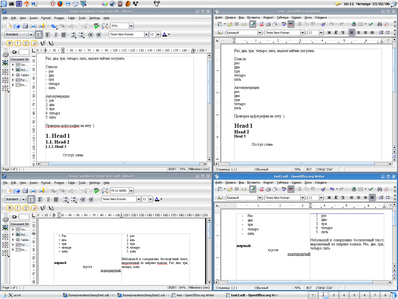Switch to virtual desktop 5 in the pager
Image resolution: width=398 pixels, height=299 pixels.
pyautogui.click(x=354, y=295)
